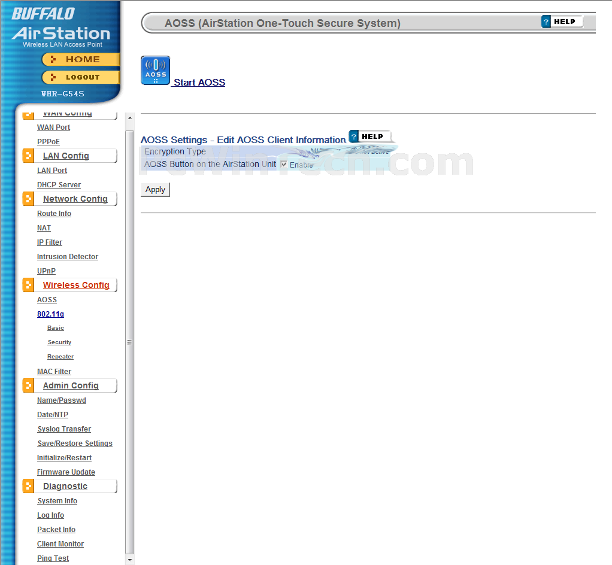612x565 pixels.
Task: Open the Log Info page
Action: click(51, 515)
